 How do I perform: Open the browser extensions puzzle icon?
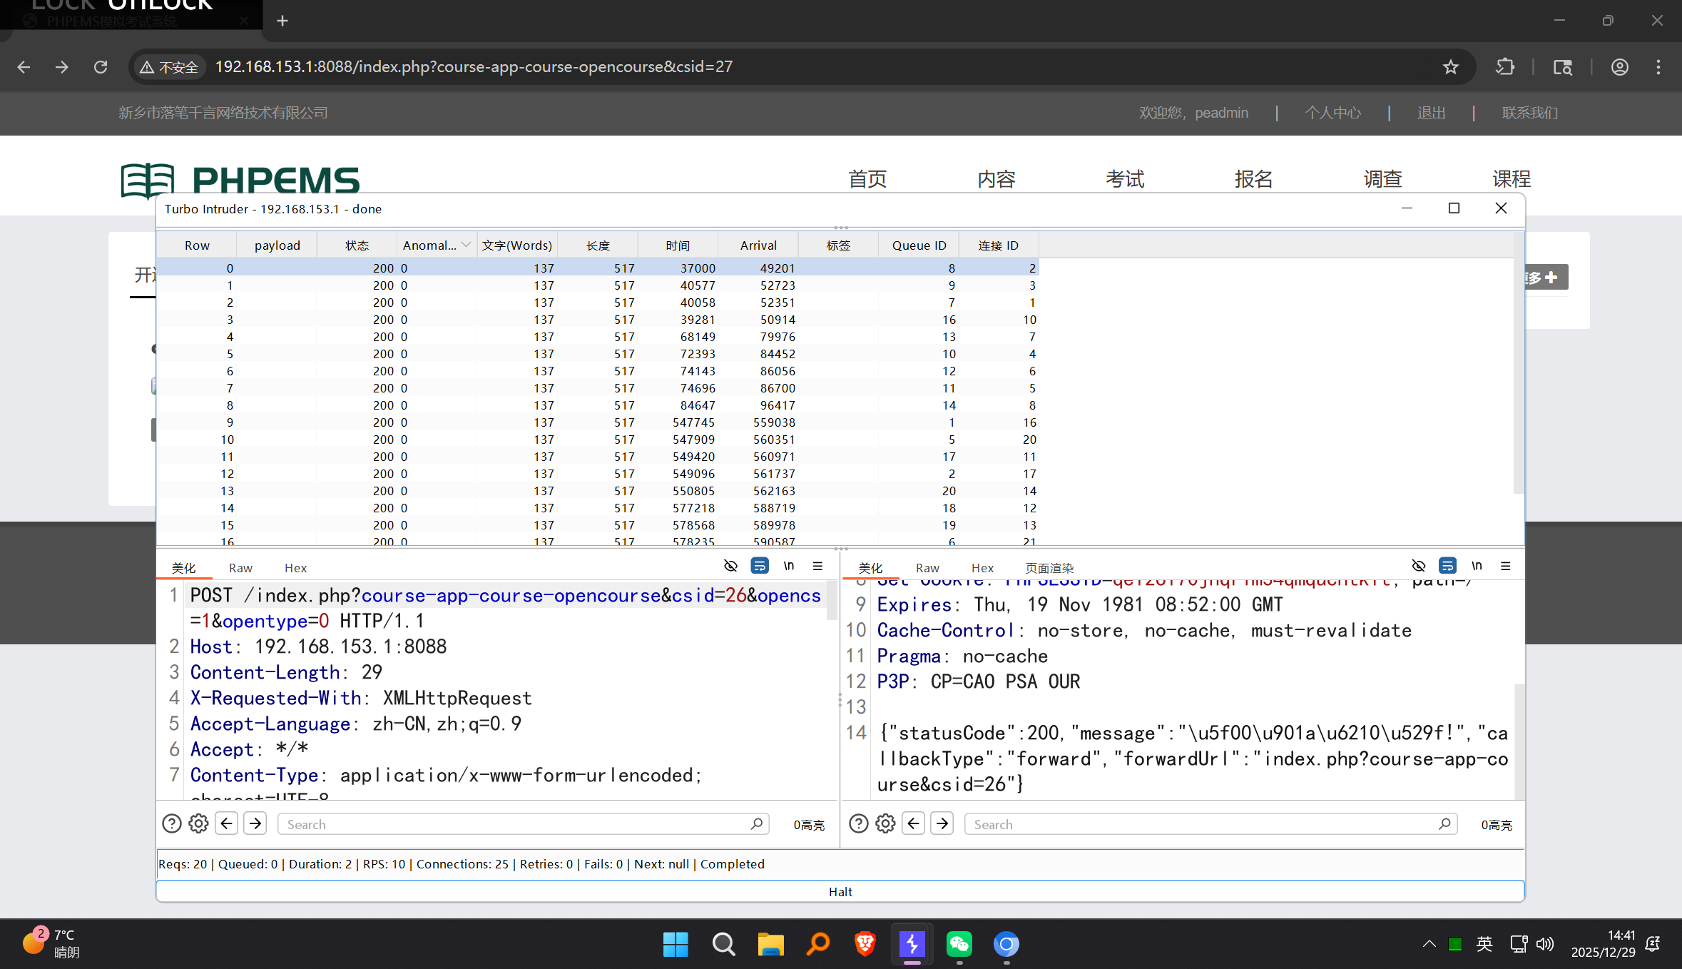1505,67
